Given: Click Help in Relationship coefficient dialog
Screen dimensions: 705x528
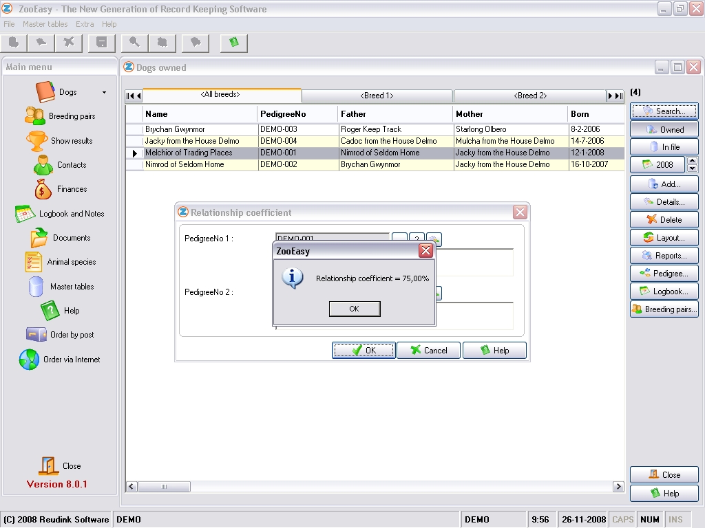Looking at the screenshot, I should pyautogui.click(x=494, y=351).
